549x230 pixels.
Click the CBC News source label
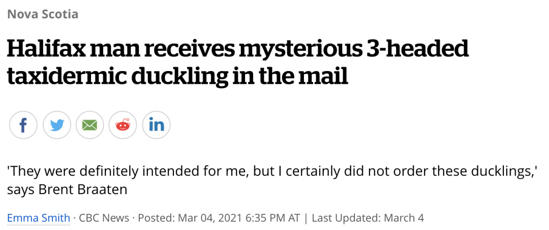[104, 218]
